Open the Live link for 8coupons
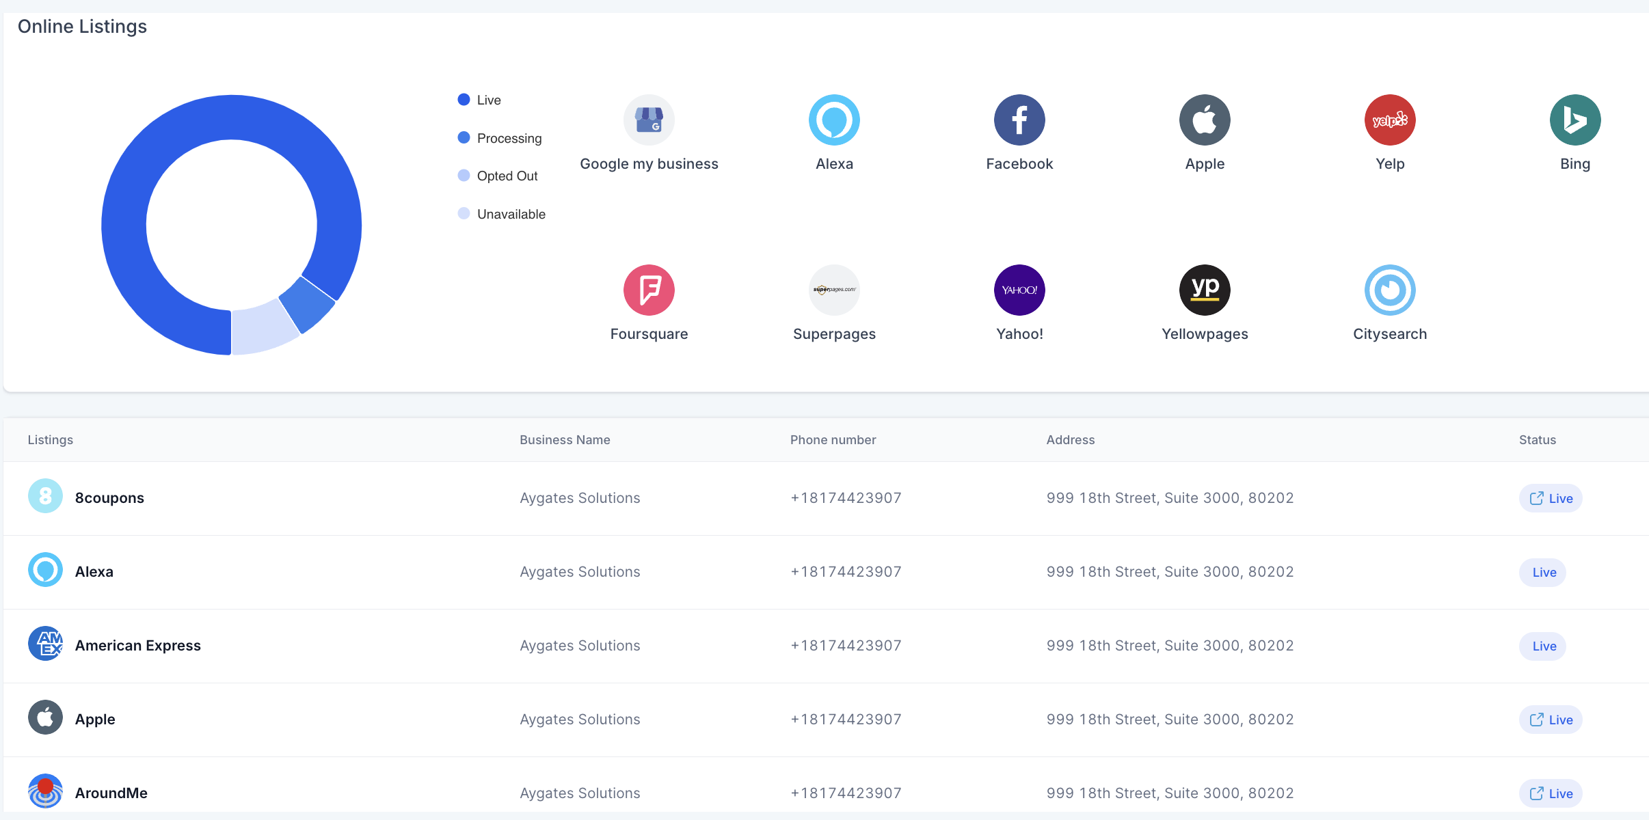 (x=1551, y=498)
